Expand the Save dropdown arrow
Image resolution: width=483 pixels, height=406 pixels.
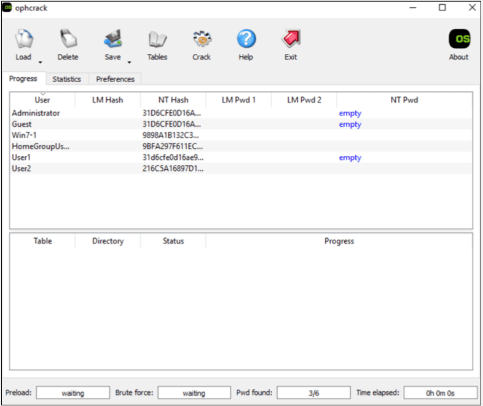(x=130, y=62)
